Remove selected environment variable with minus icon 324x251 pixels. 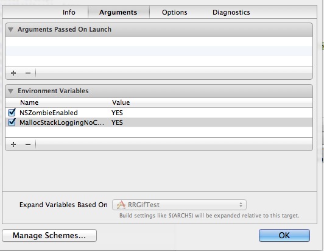point(28,144)
